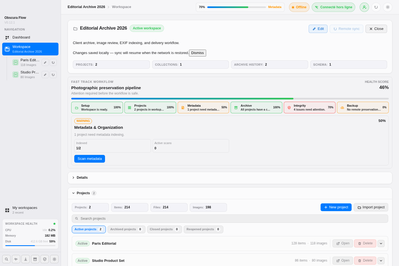Image resolution: width=399 pixels, height=266 pixels.
Task: Click the sun-shaped icon in the top bar
Action: [388, 7]
